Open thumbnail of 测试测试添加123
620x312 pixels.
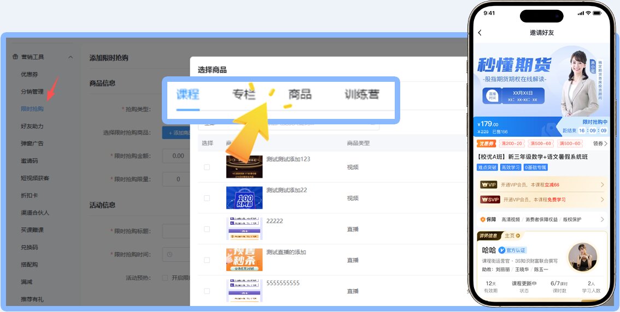pos(244,167)
